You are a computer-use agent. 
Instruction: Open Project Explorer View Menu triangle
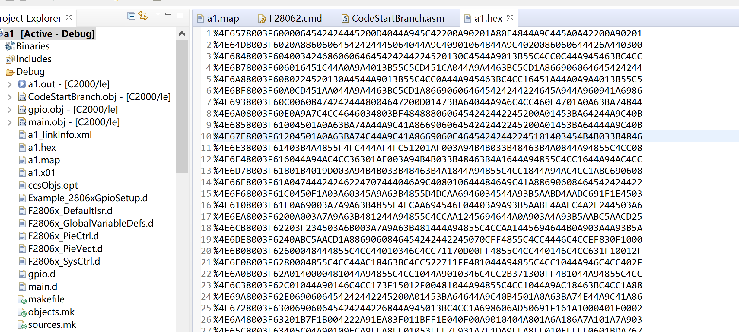[x=158, y=14]
